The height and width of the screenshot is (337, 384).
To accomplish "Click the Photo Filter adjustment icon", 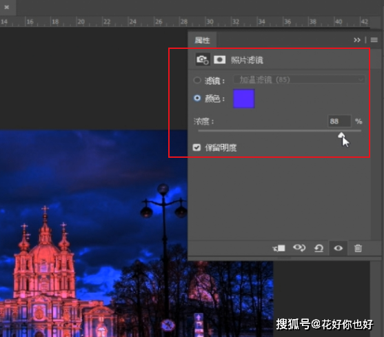I will (x=203, y=59).
